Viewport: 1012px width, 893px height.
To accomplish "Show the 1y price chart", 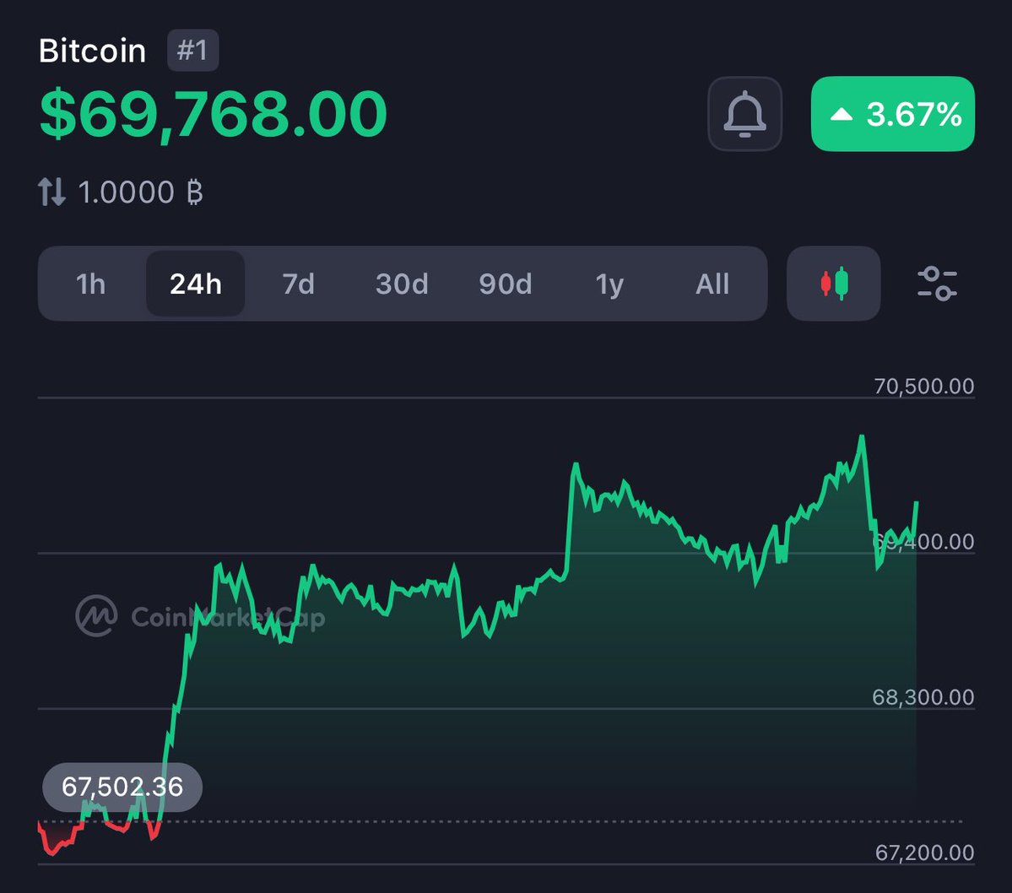I will tap(609, 284).
